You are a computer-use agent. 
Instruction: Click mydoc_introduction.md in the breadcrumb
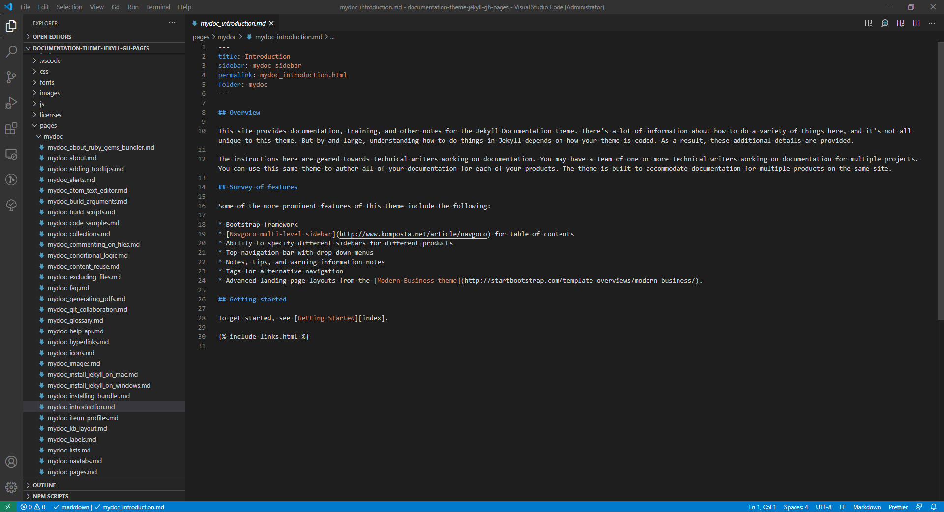289,37
